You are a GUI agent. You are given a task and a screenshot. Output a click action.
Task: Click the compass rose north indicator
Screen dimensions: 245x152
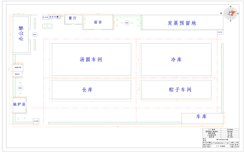pos(230,7)
